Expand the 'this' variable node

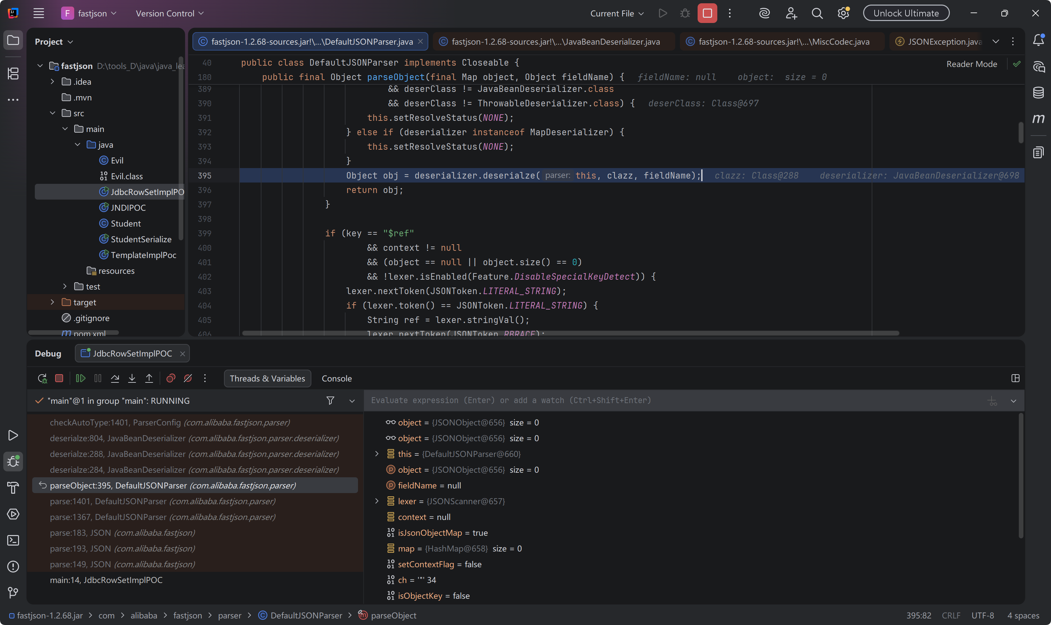click(x=377, y=454)
